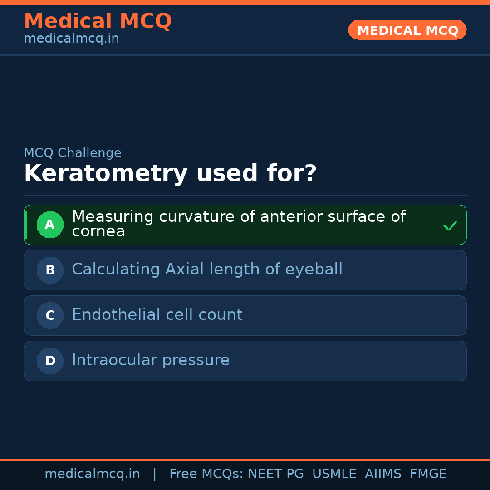
Task: Select USMLE in the footer
Action: click(x=334, y=474)
